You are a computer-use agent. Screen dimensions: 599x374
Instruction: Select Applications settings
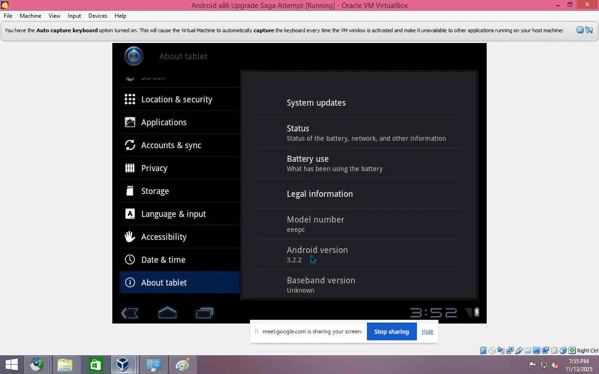pos(180,122)
